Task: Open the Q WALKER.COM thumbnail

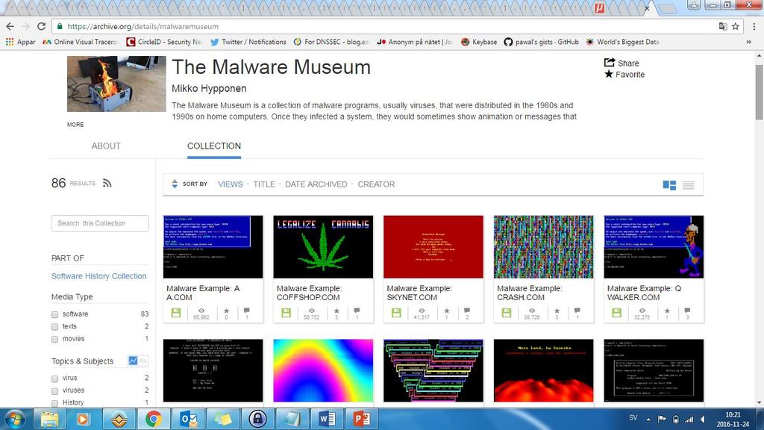Action: 654,246
